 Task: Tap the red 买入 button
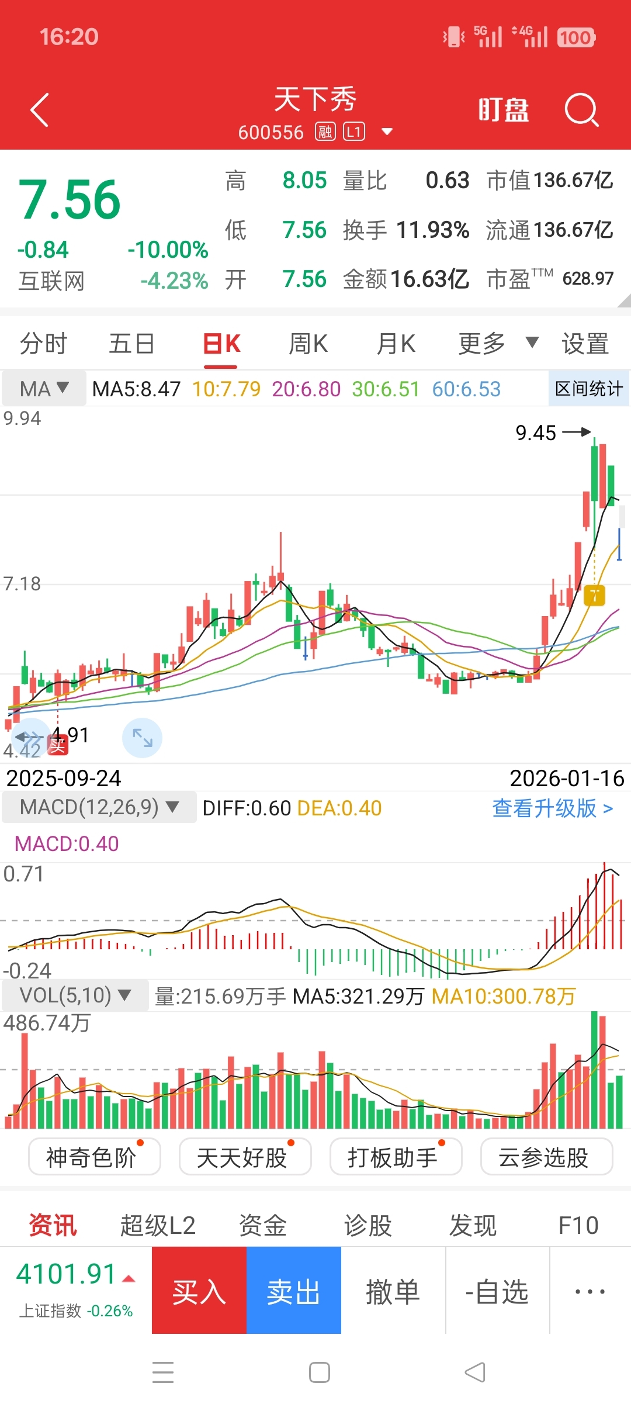click(x=199, y=1290)
